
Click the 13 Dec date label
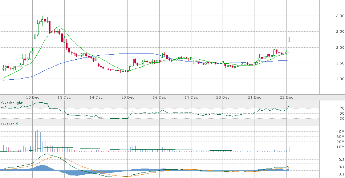64,98
